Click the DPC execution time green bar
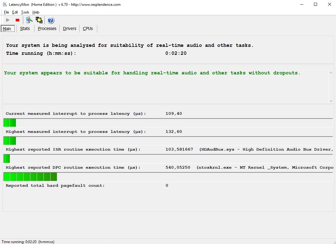Screen dimensions: 336x244 (30, 177)
